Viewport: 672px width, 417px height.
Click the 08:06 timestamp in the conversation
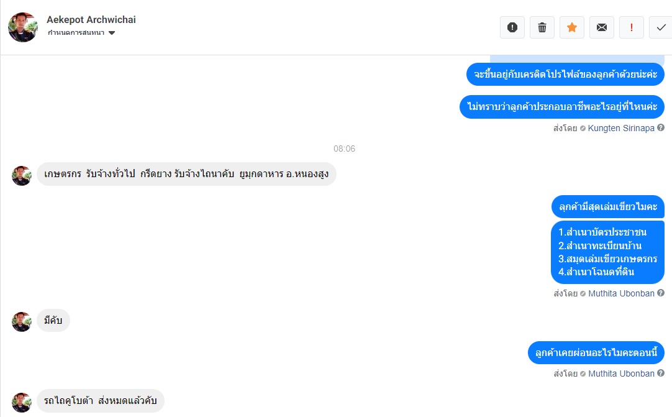click(344, 149)
